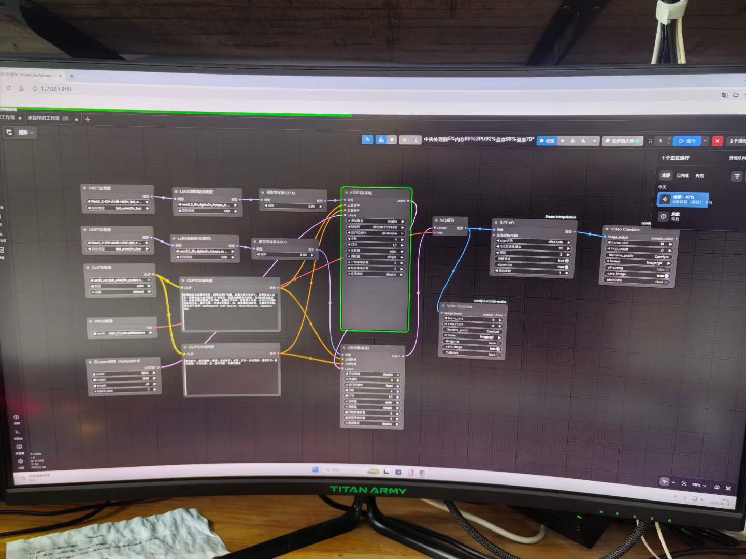
Task: Open the 采样器 euler dropdown in green K采样器
Action: (x=376, y=251)
